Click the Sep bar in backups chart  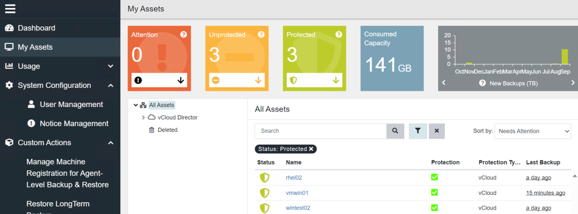564,57
